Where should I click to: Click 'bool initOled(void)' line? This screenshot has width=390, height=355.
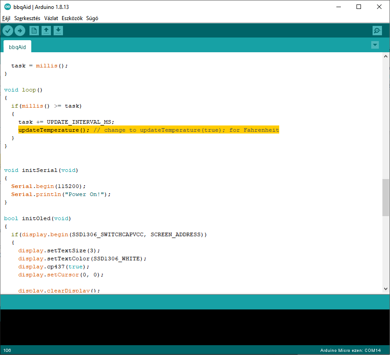[38, 218]
